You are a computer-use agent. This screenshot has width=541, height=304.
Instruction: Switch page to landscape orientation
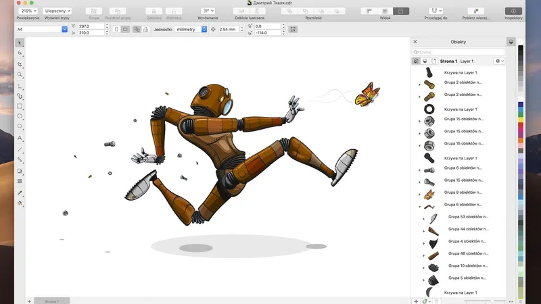[x=126, y=30]
